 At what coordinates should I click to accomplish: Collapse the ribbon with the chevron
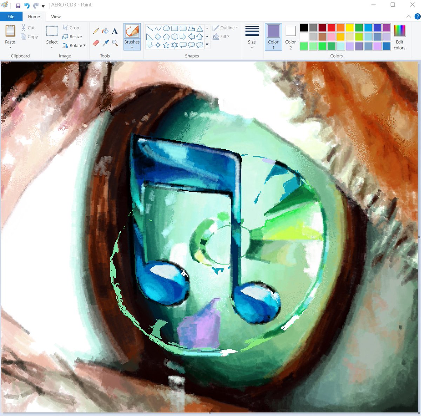pyautogui.click(x=408, y=16)
